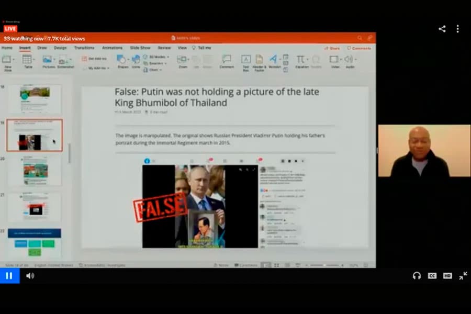Expand the Pictures dropdown arrow
471x314 pixels.
point(54,60)
